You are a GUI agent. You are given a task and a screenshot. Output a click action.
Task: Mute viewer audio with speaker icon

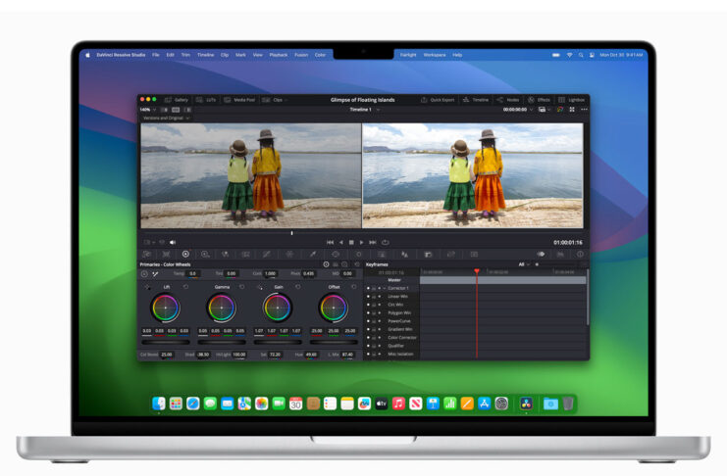(173, 242)
